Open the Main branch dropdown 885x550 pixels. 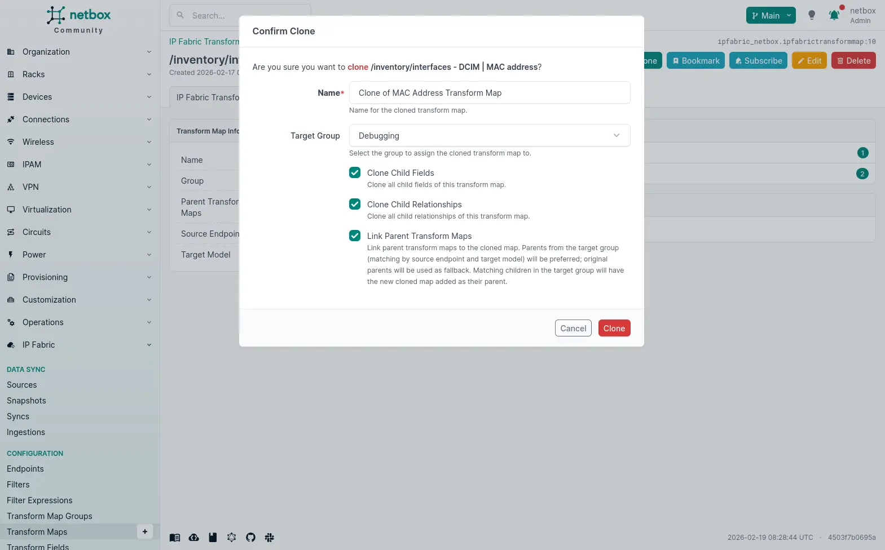(770, 16)
